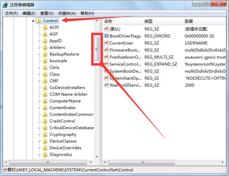The height and width of the screenshot is (176, 229).
Task: Expand the Class key
Action: 39,75
